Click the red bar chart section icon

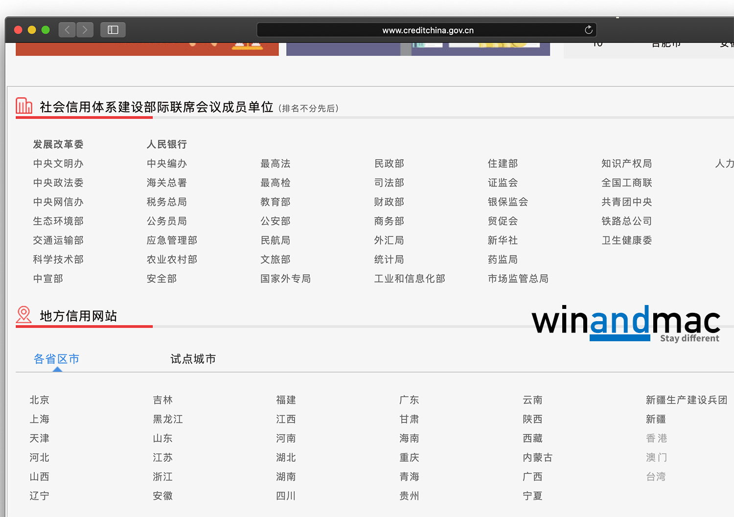coord(24,106)
